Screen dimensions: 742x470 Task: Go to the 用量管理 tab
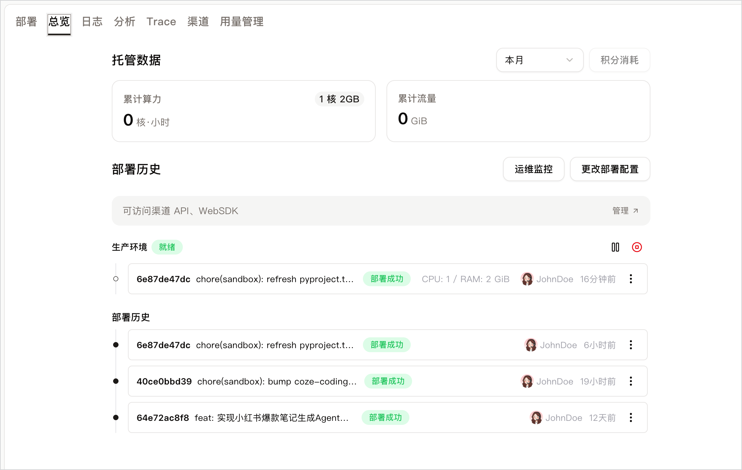(242, 22)
